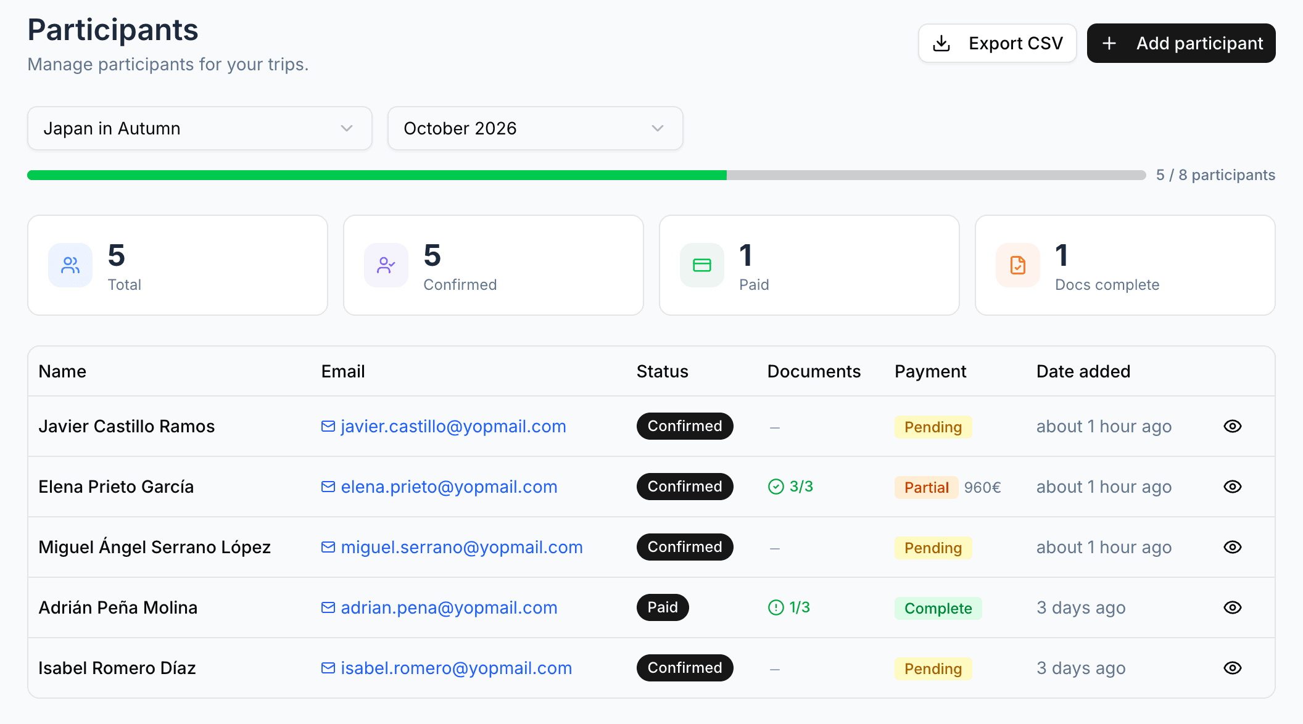
Task: Click the Pending payment badge on Javier's row
Action: 933,426
